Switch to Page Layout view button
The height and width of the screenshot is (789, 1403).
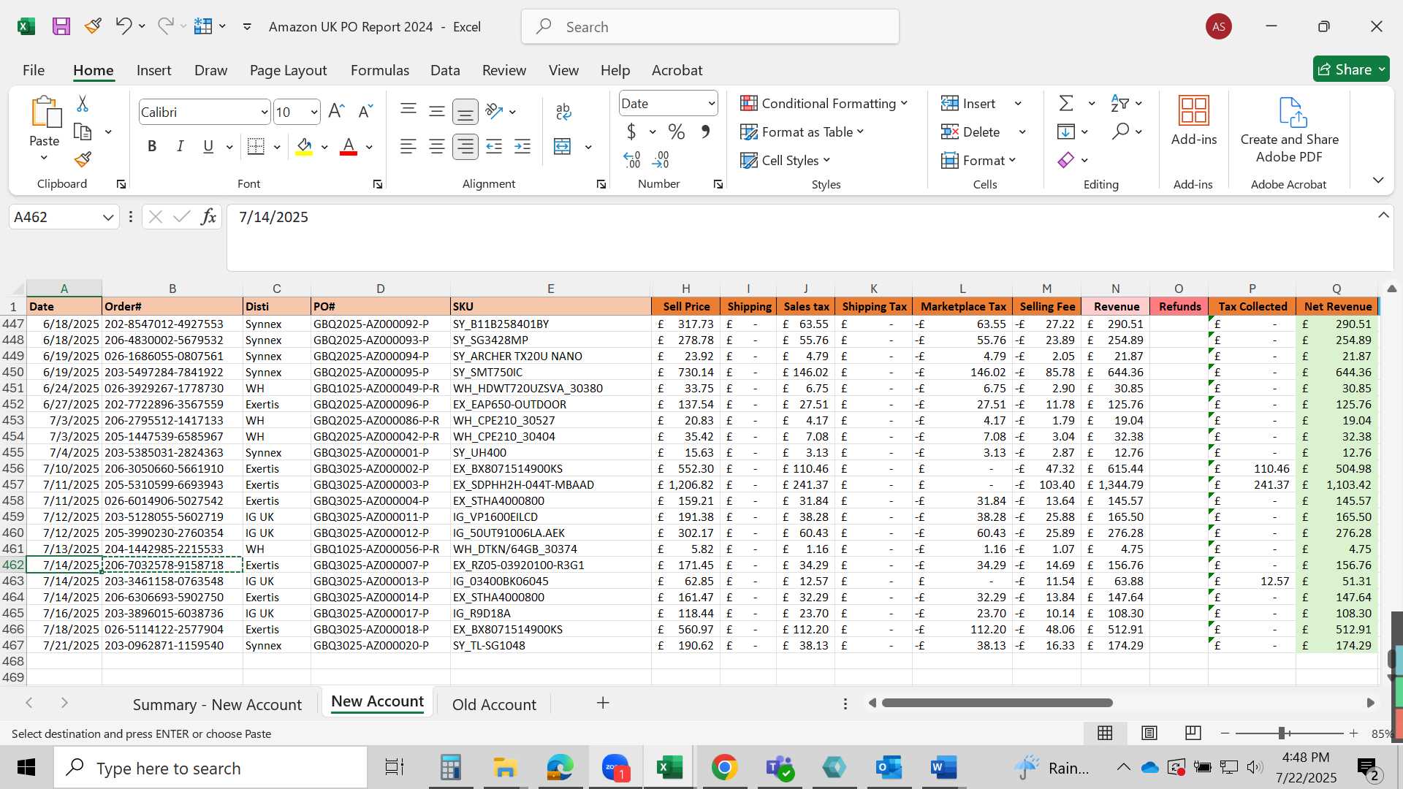(1149, 733)
